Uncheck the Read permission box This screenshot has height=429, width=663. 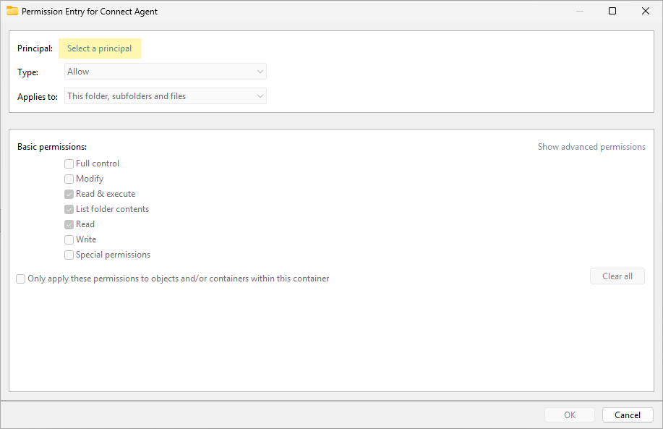[69, 224]
